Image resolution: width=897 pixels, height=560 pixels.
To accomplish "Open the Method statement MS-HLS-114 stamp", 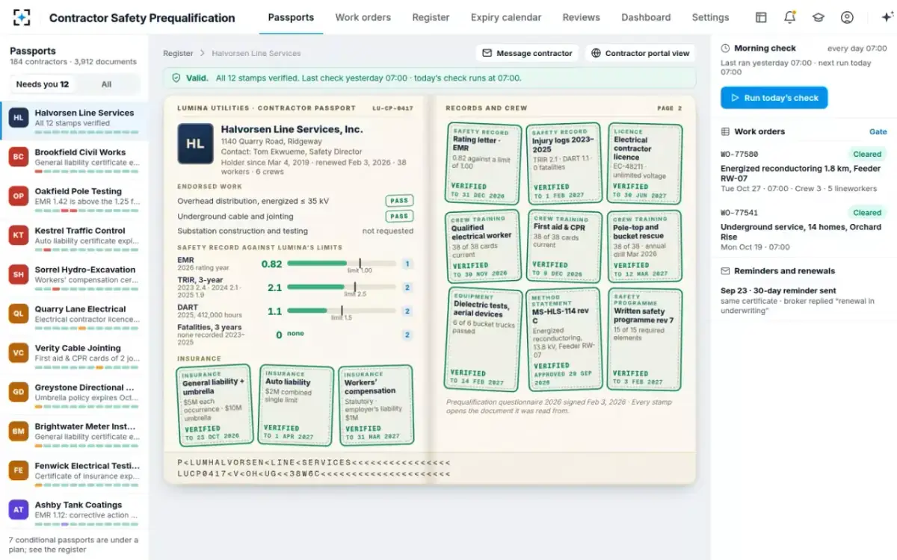I will 564,340.
